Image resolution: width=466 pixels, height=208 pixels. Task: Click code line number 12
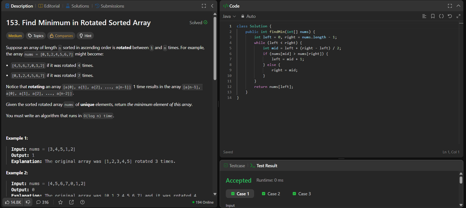tap(230, 87)
